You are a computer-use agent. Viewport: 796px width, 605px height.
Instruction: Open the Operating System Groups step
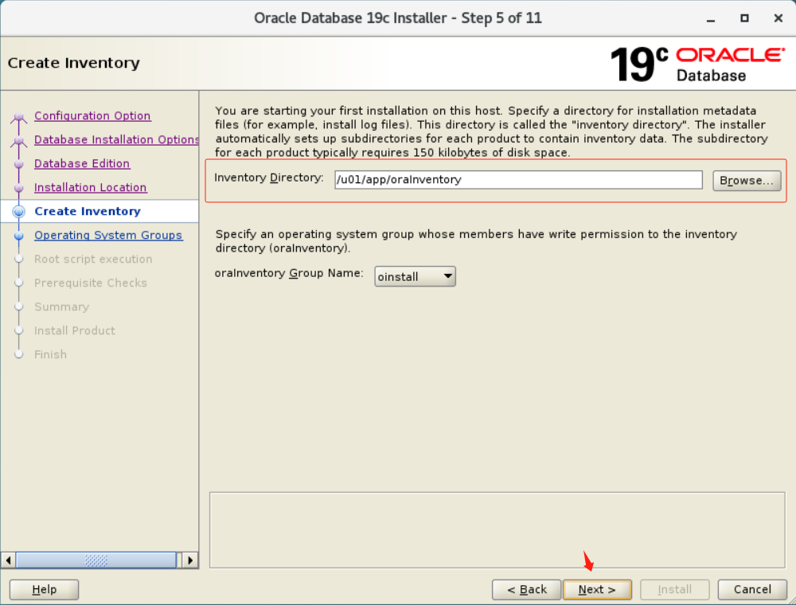click(108, 235)
